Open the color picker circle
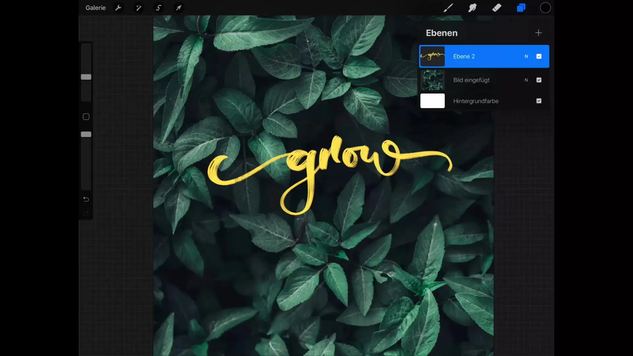Screen dimensions: 633x356 (545, 8)
